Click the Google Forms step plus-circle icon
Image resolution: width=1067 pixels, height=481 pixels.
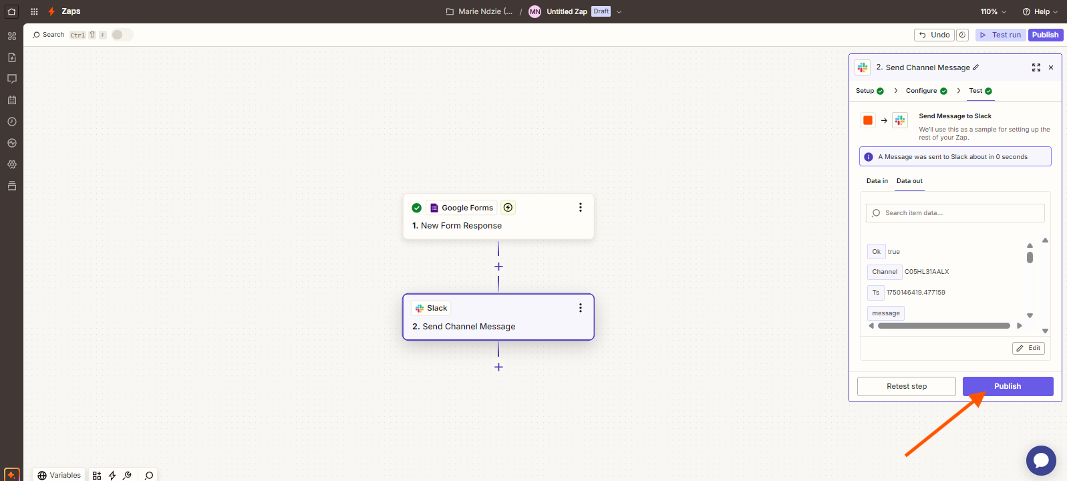508,208
